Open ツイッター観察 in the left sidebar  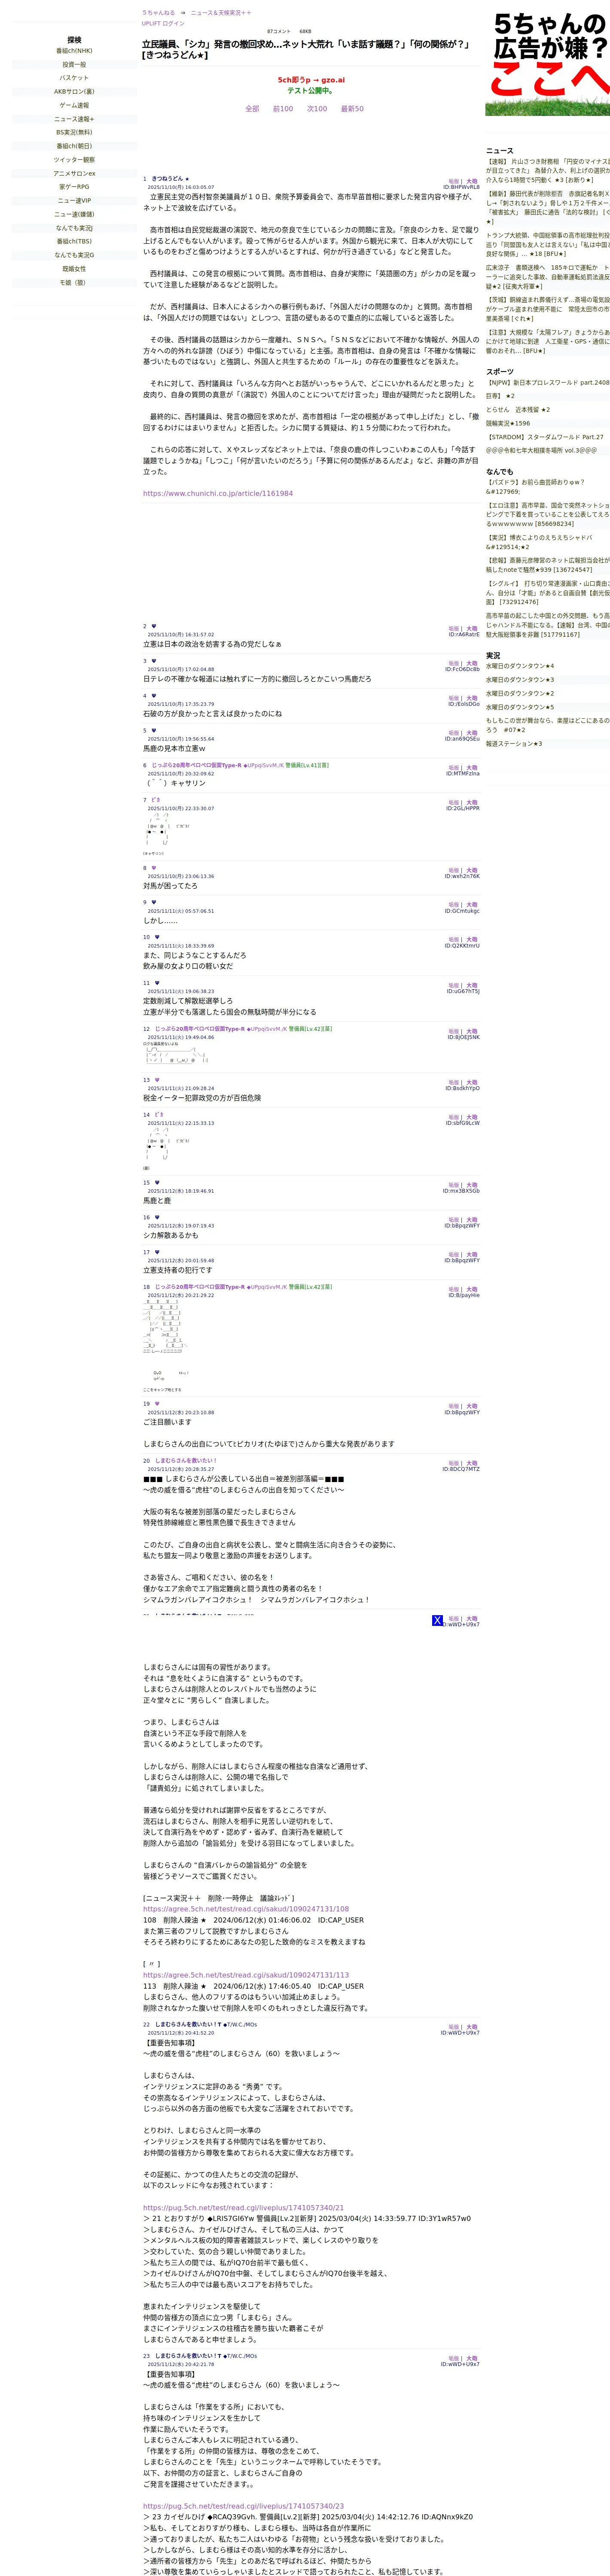pyautogui.click(x=74, y=160)
